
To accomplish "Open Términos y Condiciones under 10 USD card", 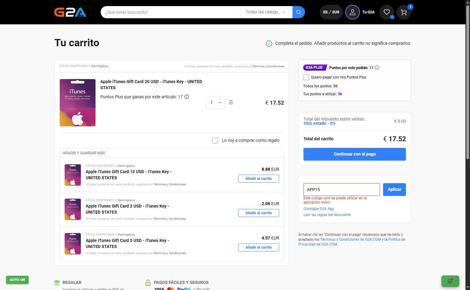I will pyautogui.click(x=170, y=184).
